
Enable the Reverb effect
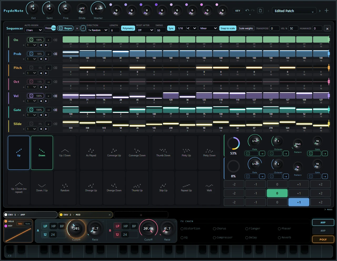click(x=279, y=238)
